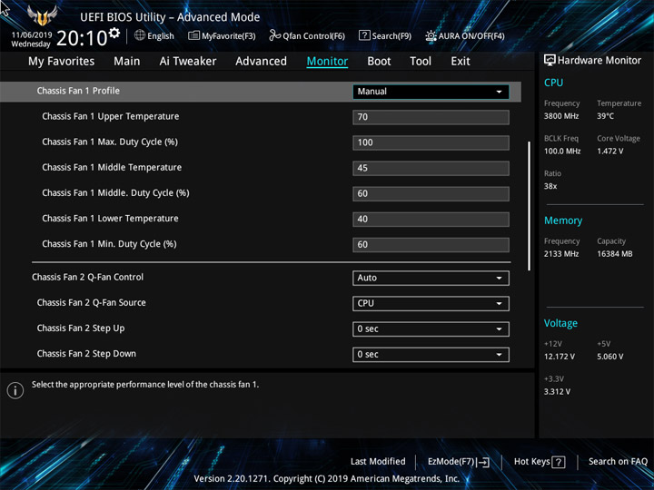Click the +12V reading 12.172 V

[560, 357]
